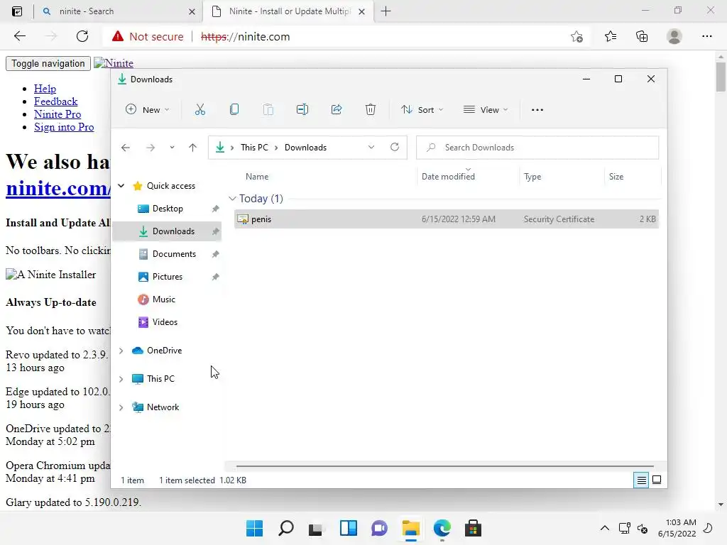
Task: Open the New item dropdown in Explorer
Action: tap(148, 110)
